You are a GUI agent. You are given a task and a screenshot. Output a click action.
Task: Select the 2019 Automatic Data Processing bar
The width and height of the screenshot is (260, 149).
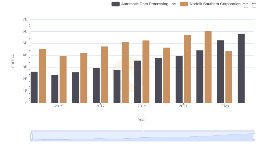point(137,82)
